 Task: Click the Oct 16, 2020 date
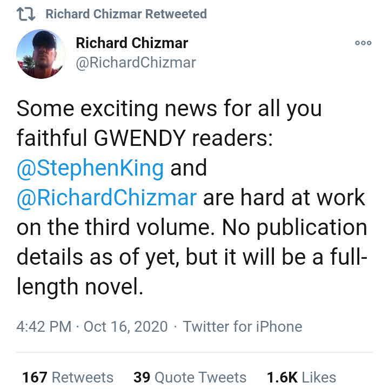point(126,326)
